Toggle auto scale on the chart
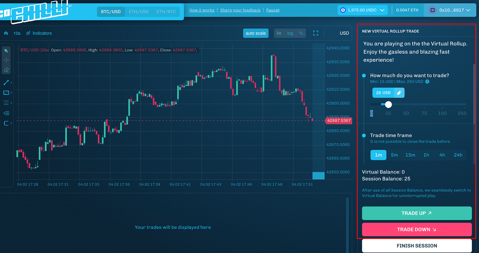This screenshot has height=253, width=479. (x=256, y=33)
